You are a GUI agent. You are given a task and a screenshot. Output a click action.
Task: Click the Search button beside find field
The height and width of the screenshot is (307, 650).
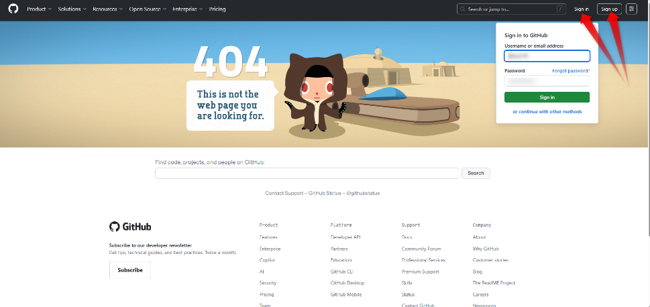tap(476, 173)
